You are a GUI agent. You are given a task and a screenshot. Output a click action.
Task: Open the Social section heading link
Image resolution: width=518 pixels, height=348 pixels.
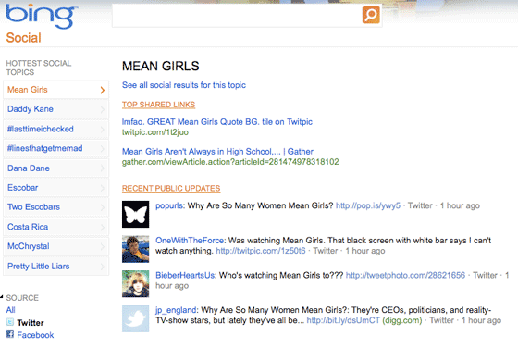pyautogui.click(x=23, y=38)
